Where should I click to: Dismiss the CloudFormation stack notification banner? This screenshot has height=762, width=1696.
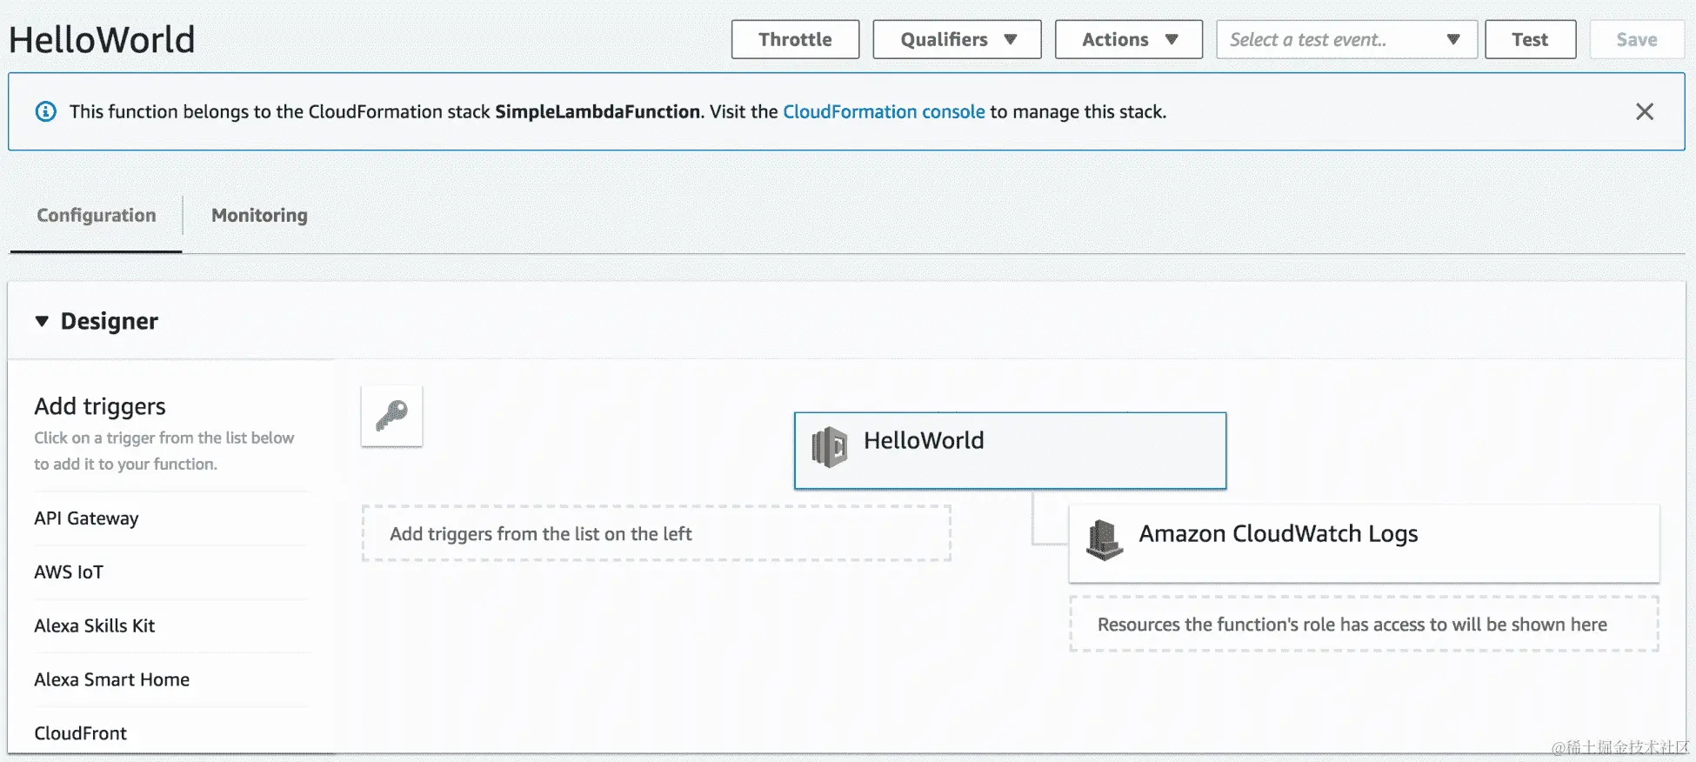click(1644, 111)
